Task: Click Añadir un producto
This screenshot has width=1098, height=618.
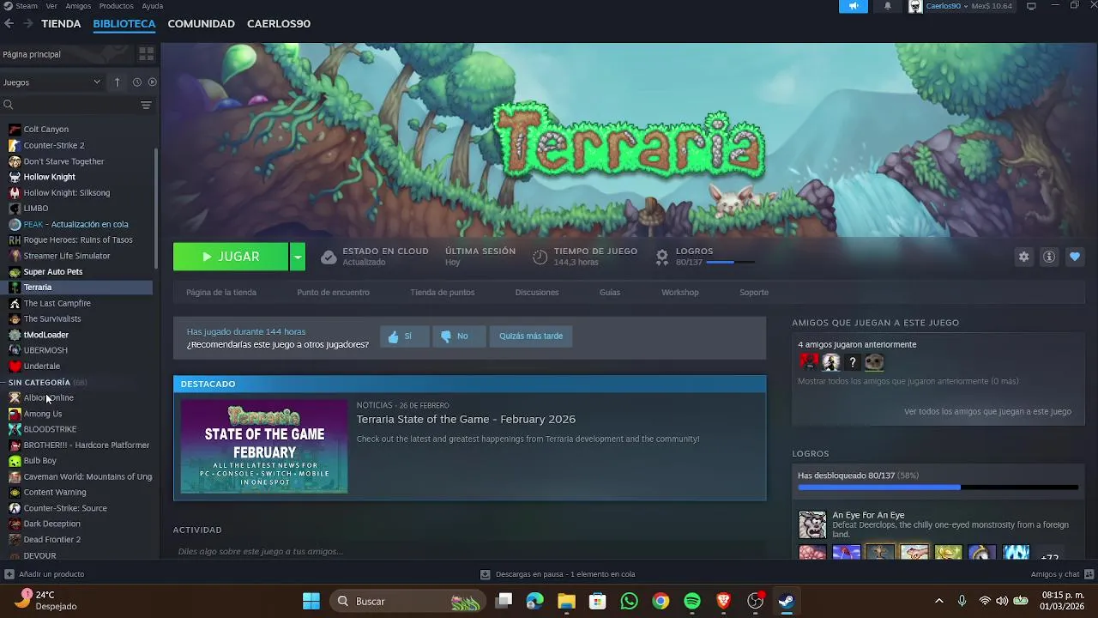Action: [x=45, y=574]
